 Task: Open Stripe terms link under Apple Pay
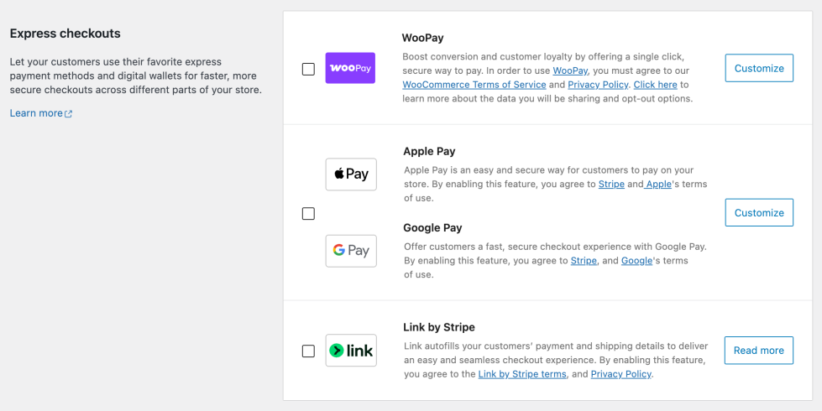pyautogui.click(x=611, y=185)
